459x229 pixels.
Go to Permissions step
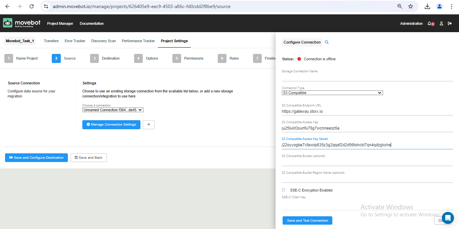(x=194, y=58)
